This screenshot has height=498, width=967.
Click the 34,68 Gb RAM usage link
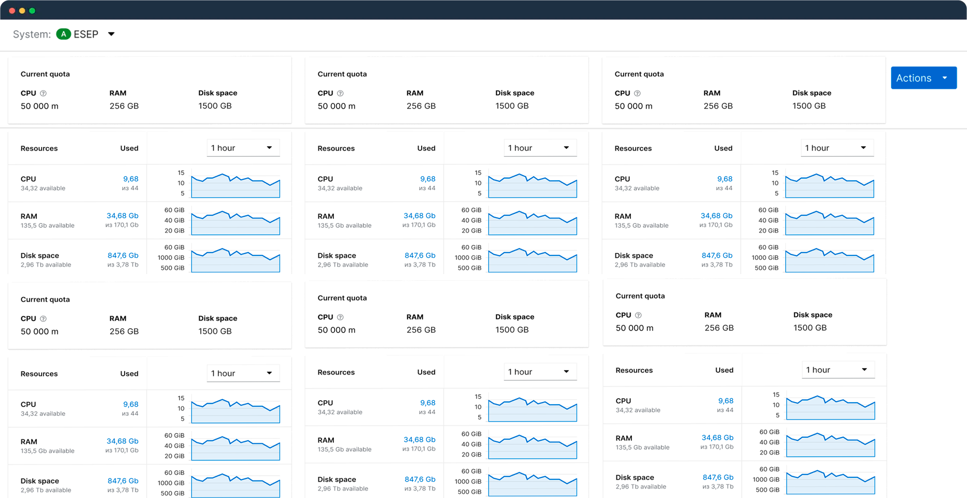[x=123, y=215]
